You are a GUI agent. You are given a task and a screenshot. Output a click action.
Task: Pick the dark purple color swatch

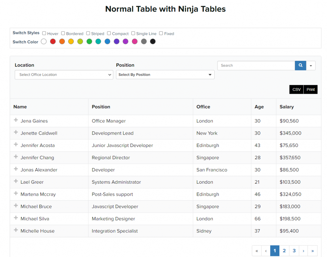tap(117, 41)
